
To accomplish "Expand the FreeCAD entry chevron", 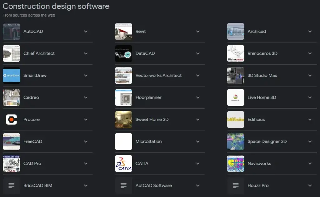I will click(x=86, y=141).
